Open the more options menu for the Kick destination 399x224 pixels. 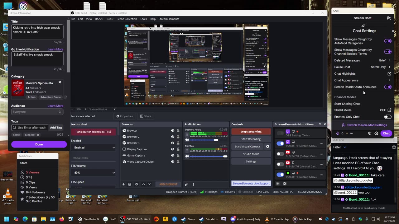pos(321,175)
